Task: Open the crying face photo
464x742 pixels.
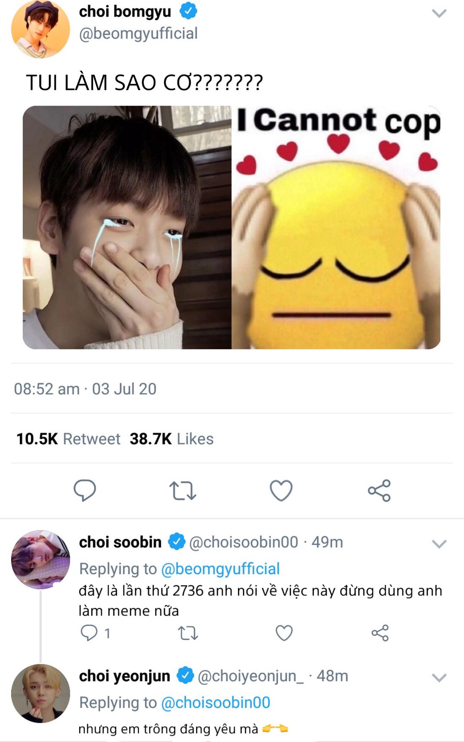Action: click(127, 227)
